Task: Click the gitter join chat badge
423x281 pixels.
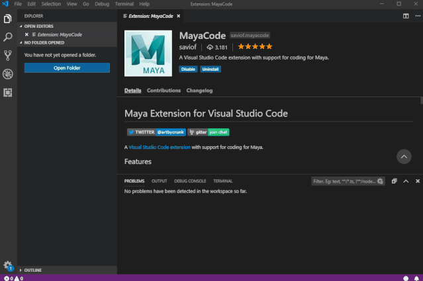Action: [x=209, y=132]
